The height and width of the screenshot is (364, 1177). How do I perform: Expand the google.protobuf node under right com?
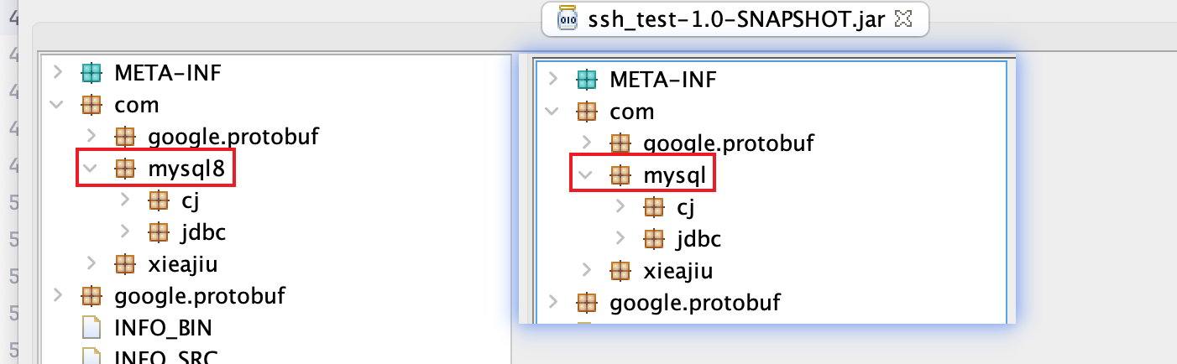click(x=586, y=143)
